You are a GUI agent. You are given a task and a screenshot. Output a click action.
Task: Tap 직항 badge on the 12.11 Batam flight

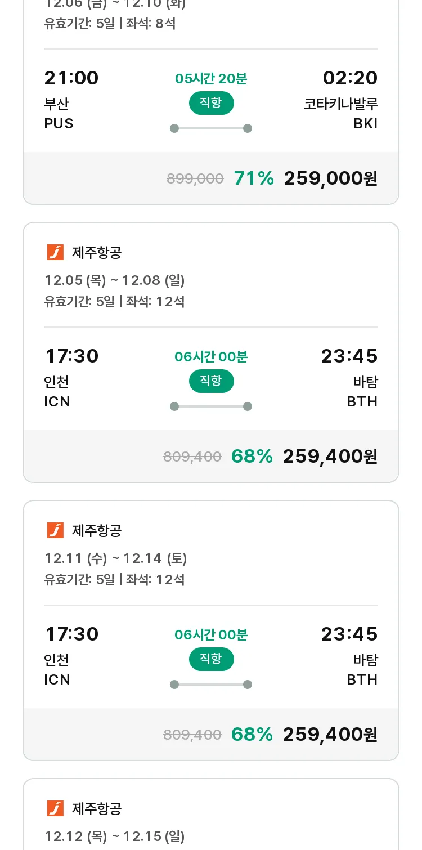coord(211,659)
